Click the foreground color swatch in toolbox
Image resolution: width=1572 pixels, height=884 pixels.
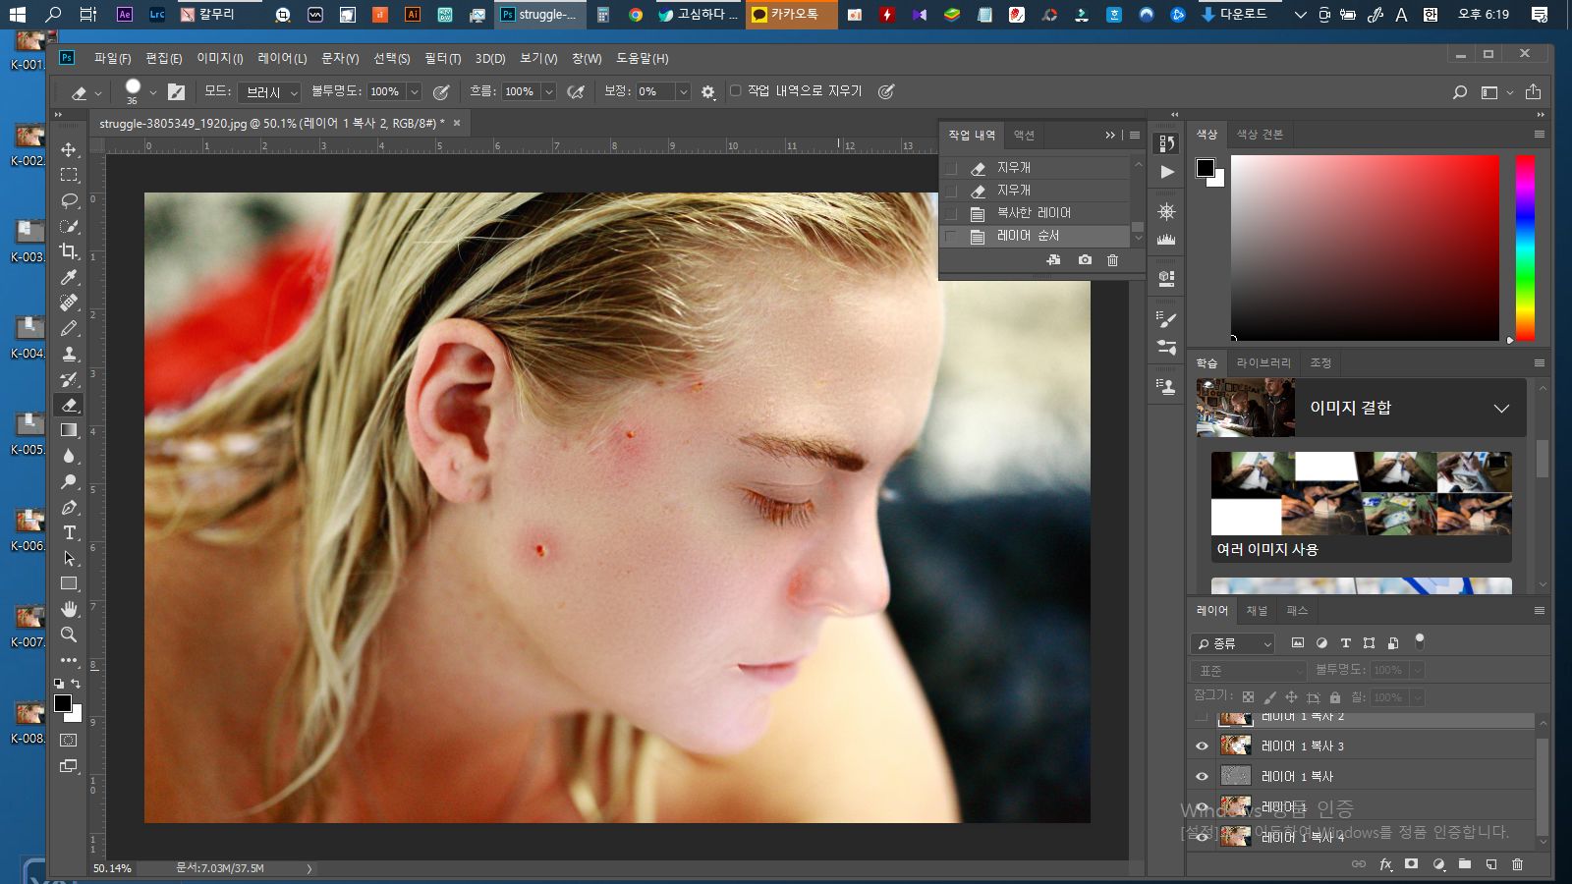click(x=63, y=703)
